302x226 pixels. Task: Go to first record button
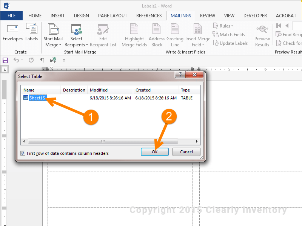[279, 26]
